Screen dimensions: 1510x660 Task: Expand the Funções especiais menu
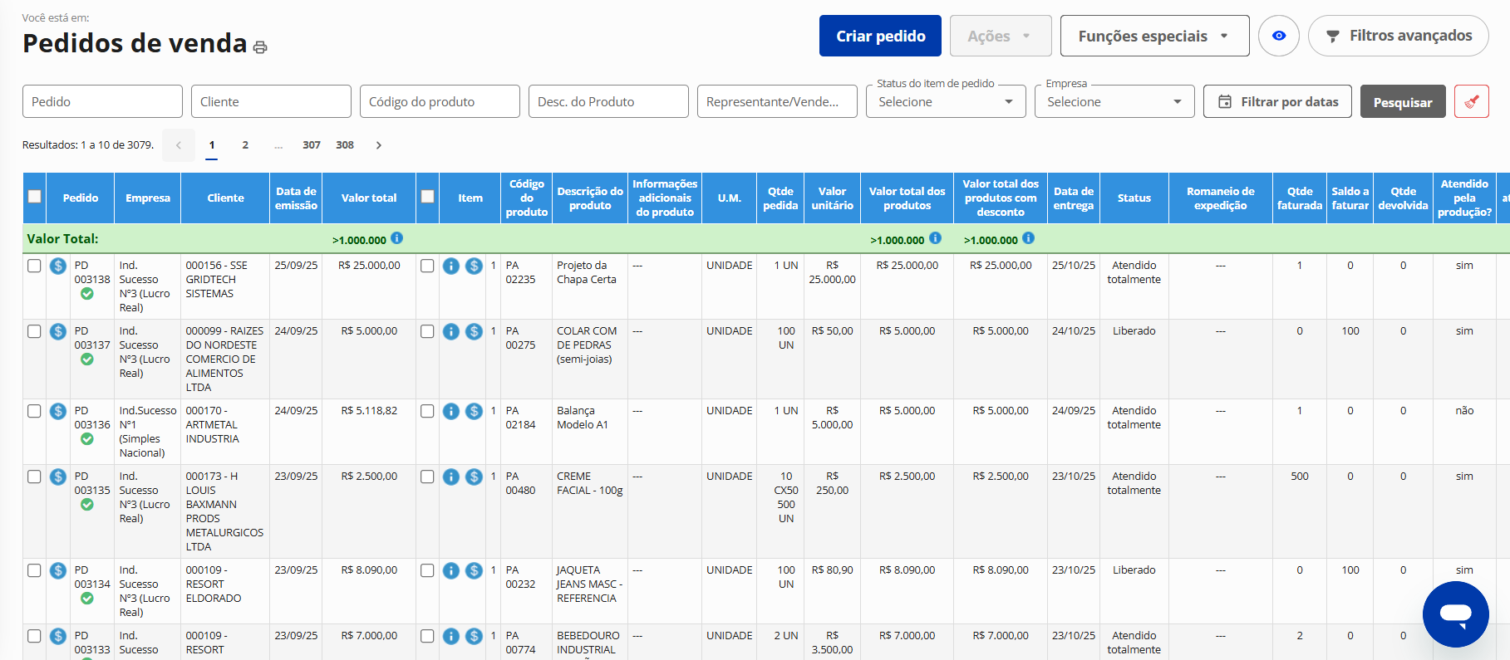[x=1153, y=36]
